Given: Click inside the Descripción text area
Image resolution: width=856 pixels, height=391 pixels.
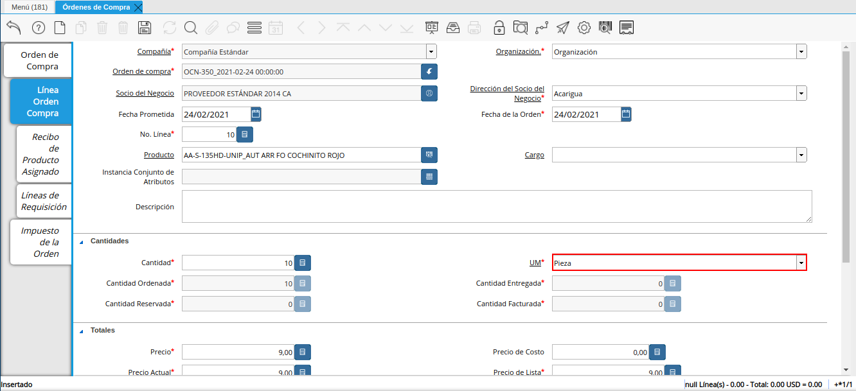Looking at the screenshot, I should tap(497, 206).
